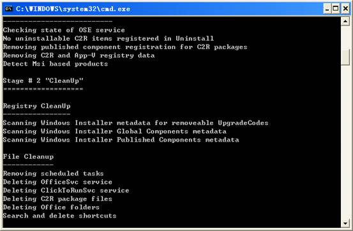This screenshot has width=353, height=231.
Task: Click the empty scrollbar track below thumb
Action: 345,142
